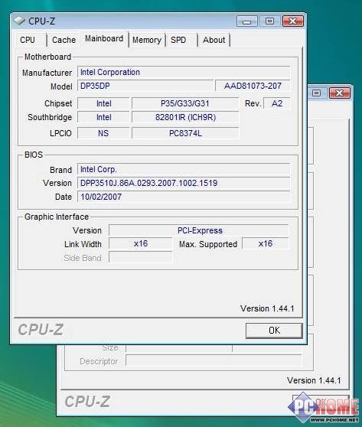Click the Link Width x16 value
The width and height of the screenshot is (362, 427).
[141, 244]
